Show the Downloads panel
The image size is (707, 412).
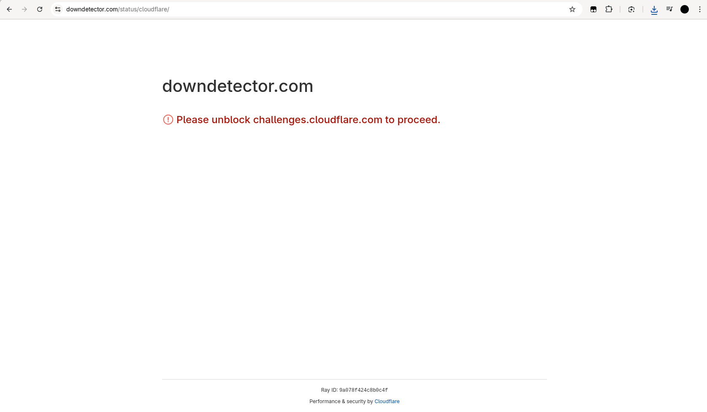[654, 10]
